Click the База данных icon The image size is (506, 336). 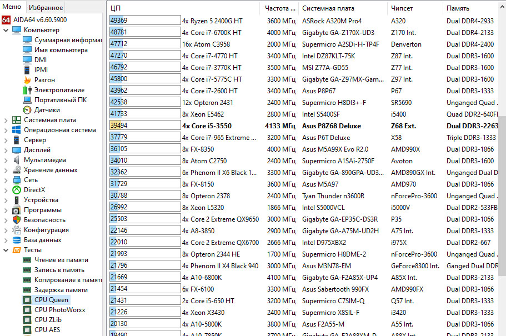coord(17,240)
